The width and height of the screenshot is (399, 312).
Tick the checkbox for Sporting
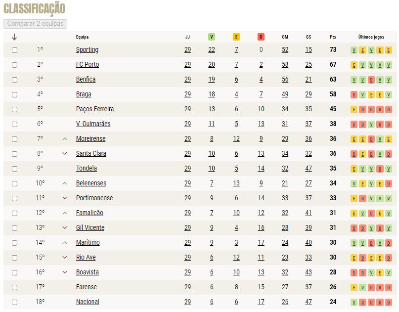(14, 50)
